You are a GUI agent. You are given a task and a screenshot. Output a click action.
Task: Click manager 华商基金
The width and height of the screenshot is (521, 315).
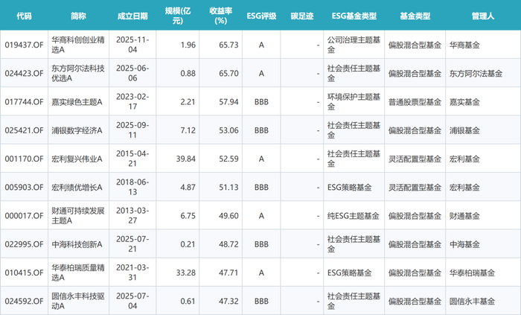pos(464,45)
